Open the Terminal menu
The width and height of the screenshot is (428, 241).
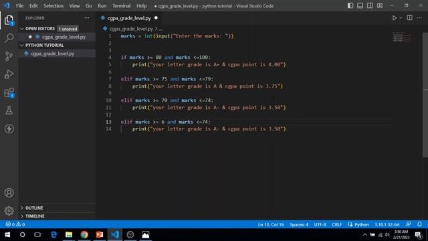(x=122, y=6)
